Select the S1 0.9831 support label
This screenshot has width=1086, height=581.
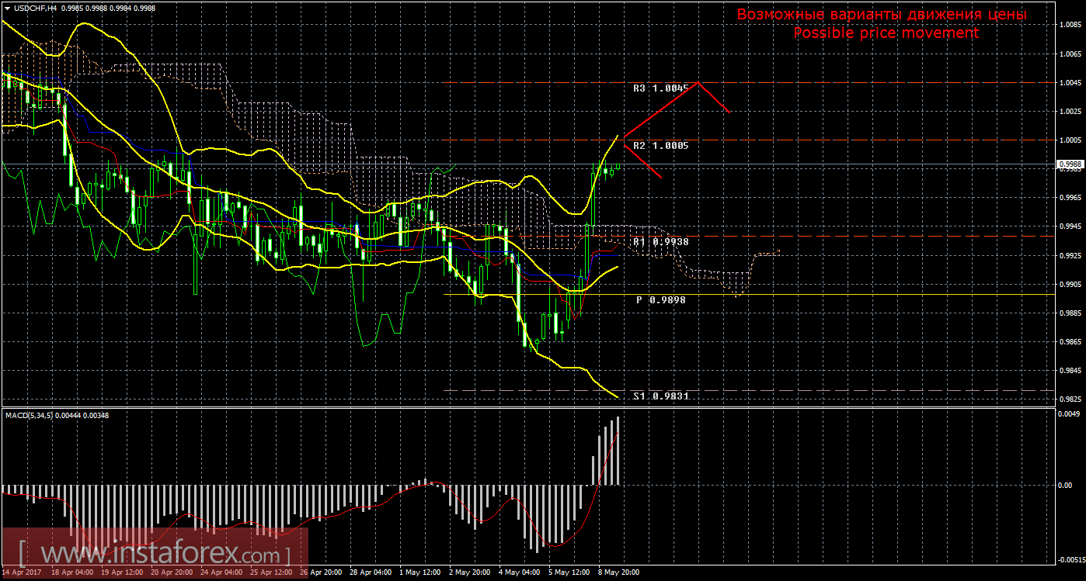coord(660,396)
